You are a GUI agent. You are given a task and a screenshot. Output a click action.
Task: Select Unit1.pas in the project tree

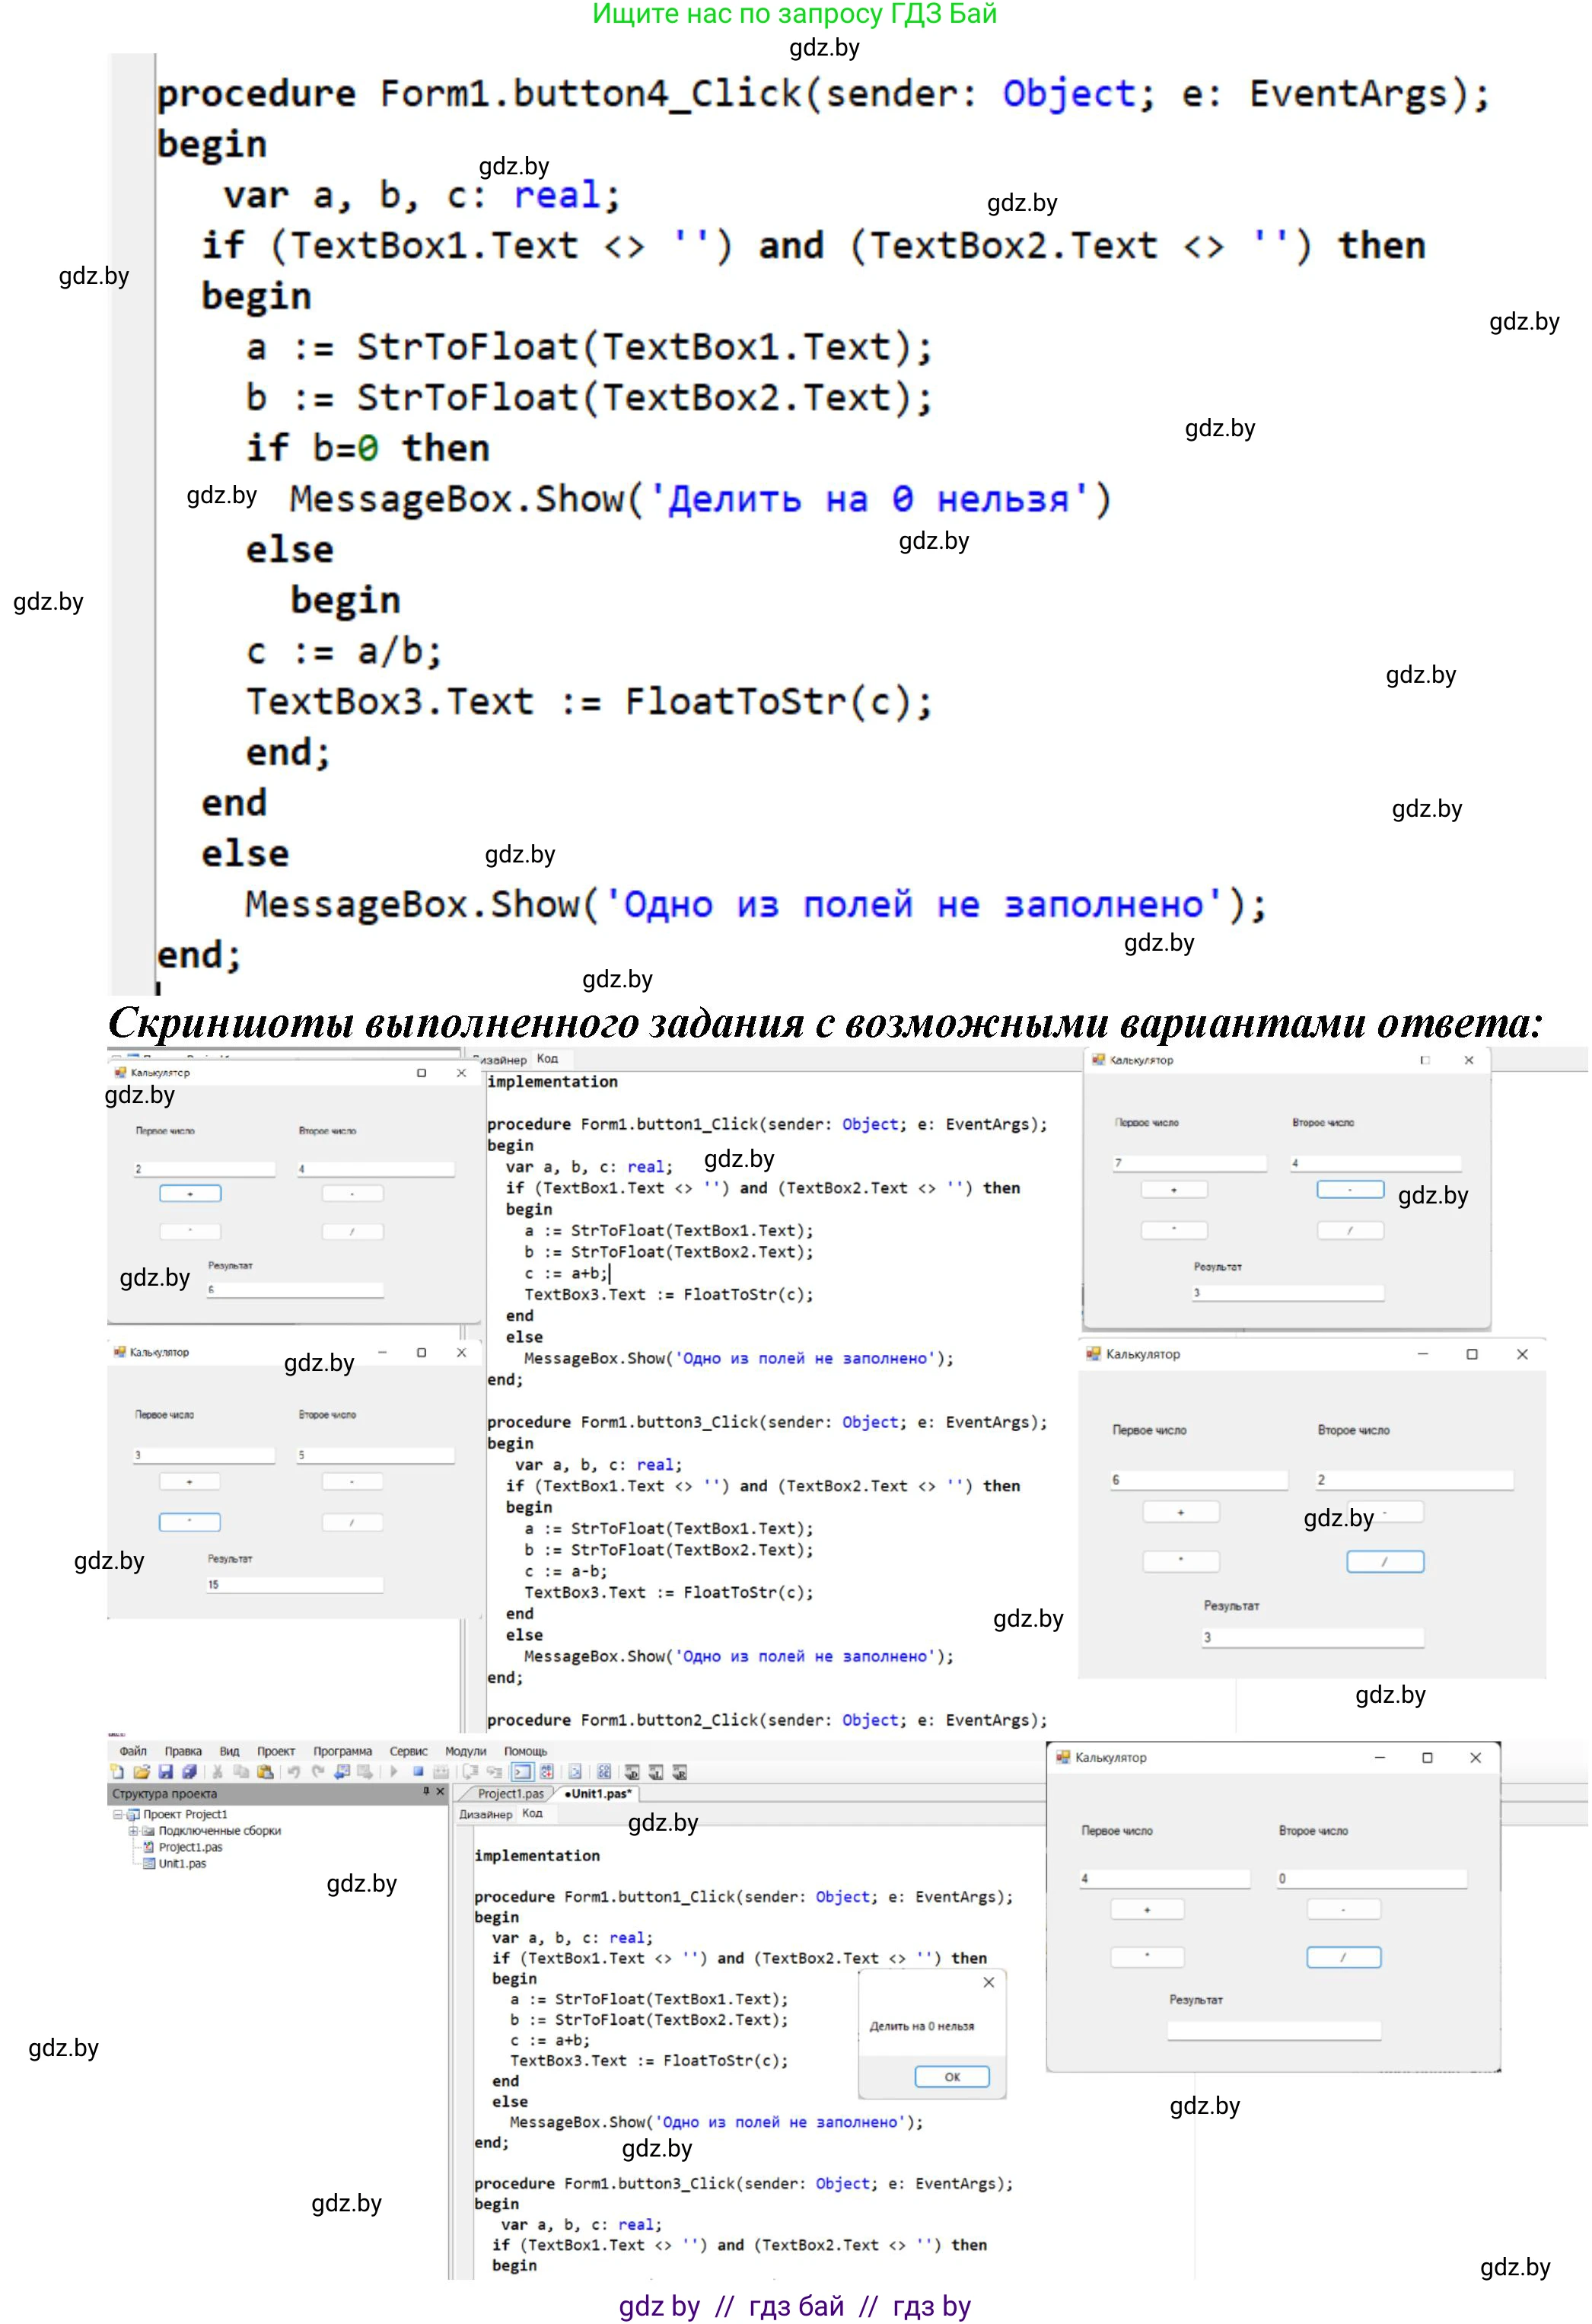point(181,1864)
